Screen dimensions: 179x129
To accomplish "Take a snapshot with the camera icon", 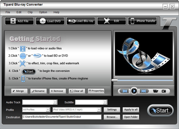I will tap(164, 91).
